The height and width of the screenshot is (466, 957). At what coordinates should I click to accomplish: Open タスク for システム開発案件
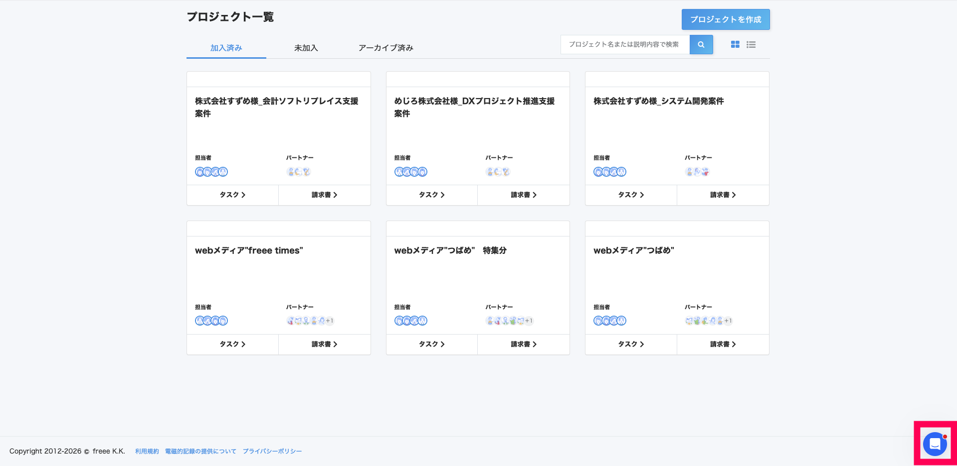pos(631,195)
